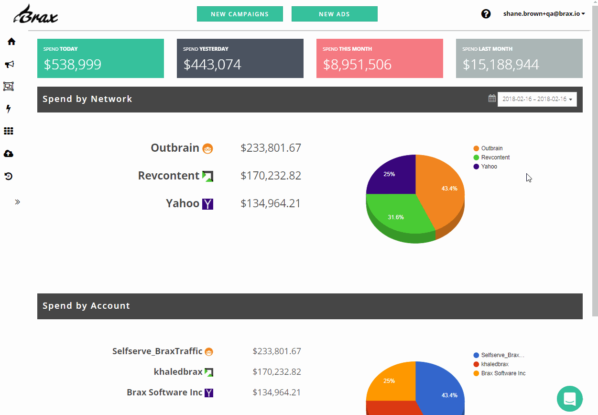Open the grid apps sidebar icon
This screenshot has width=598, height=415.
(x=9, y=131)
